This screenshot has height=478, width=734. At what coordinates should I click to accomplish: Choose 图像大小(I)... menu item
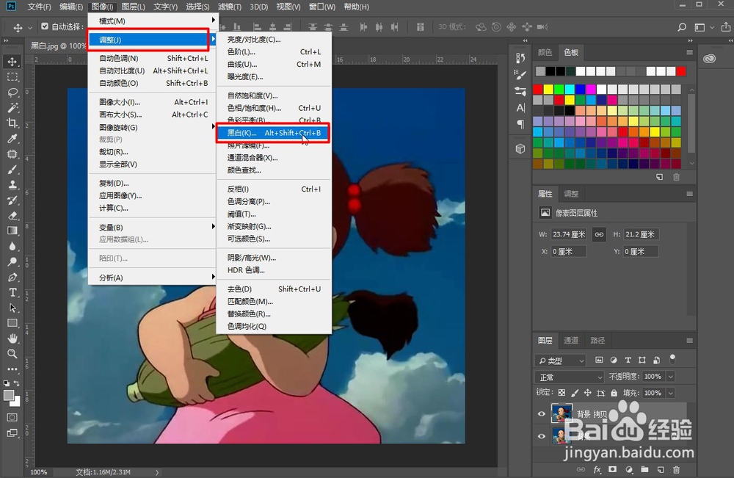point(152,102)
